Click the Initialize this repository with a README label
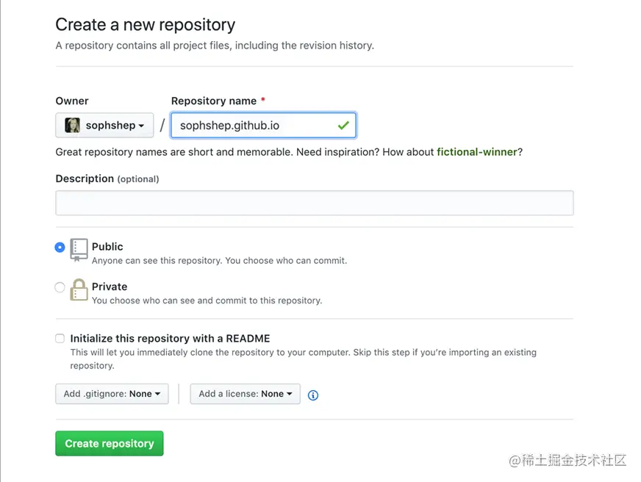This screenshot has height=482, width=641. coord(170,338)
